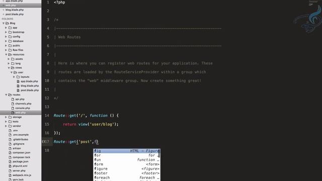This screenshot has width=322, height=181.
Task: Choose the 'for' autocomplete suggestion
Action: [127, 155]
